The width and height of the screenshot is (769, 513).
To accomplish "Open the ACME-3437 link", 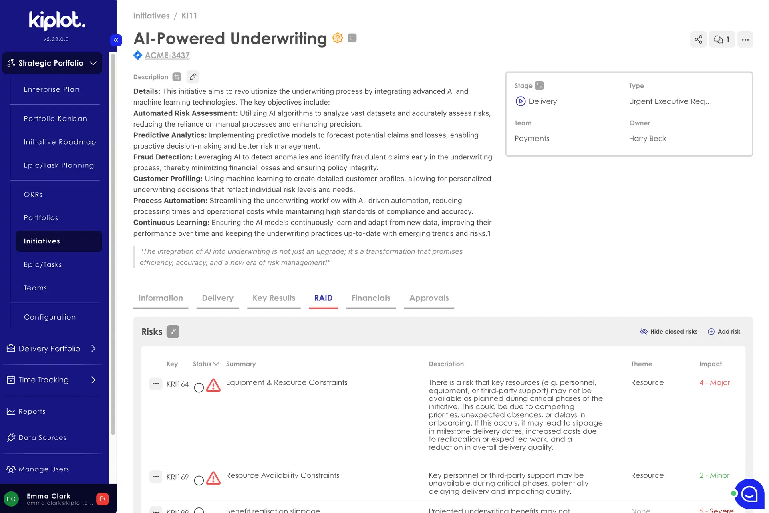I will [x=167, y=55].
